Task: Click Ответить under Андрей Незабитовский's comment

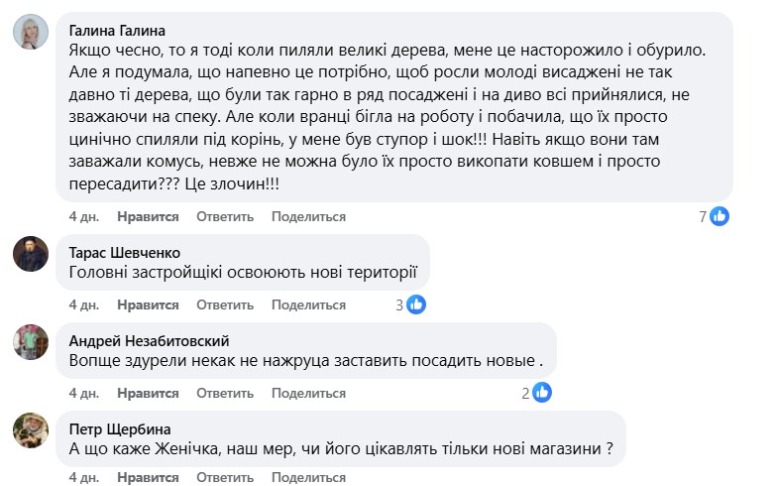Action: tap(225, 393)
